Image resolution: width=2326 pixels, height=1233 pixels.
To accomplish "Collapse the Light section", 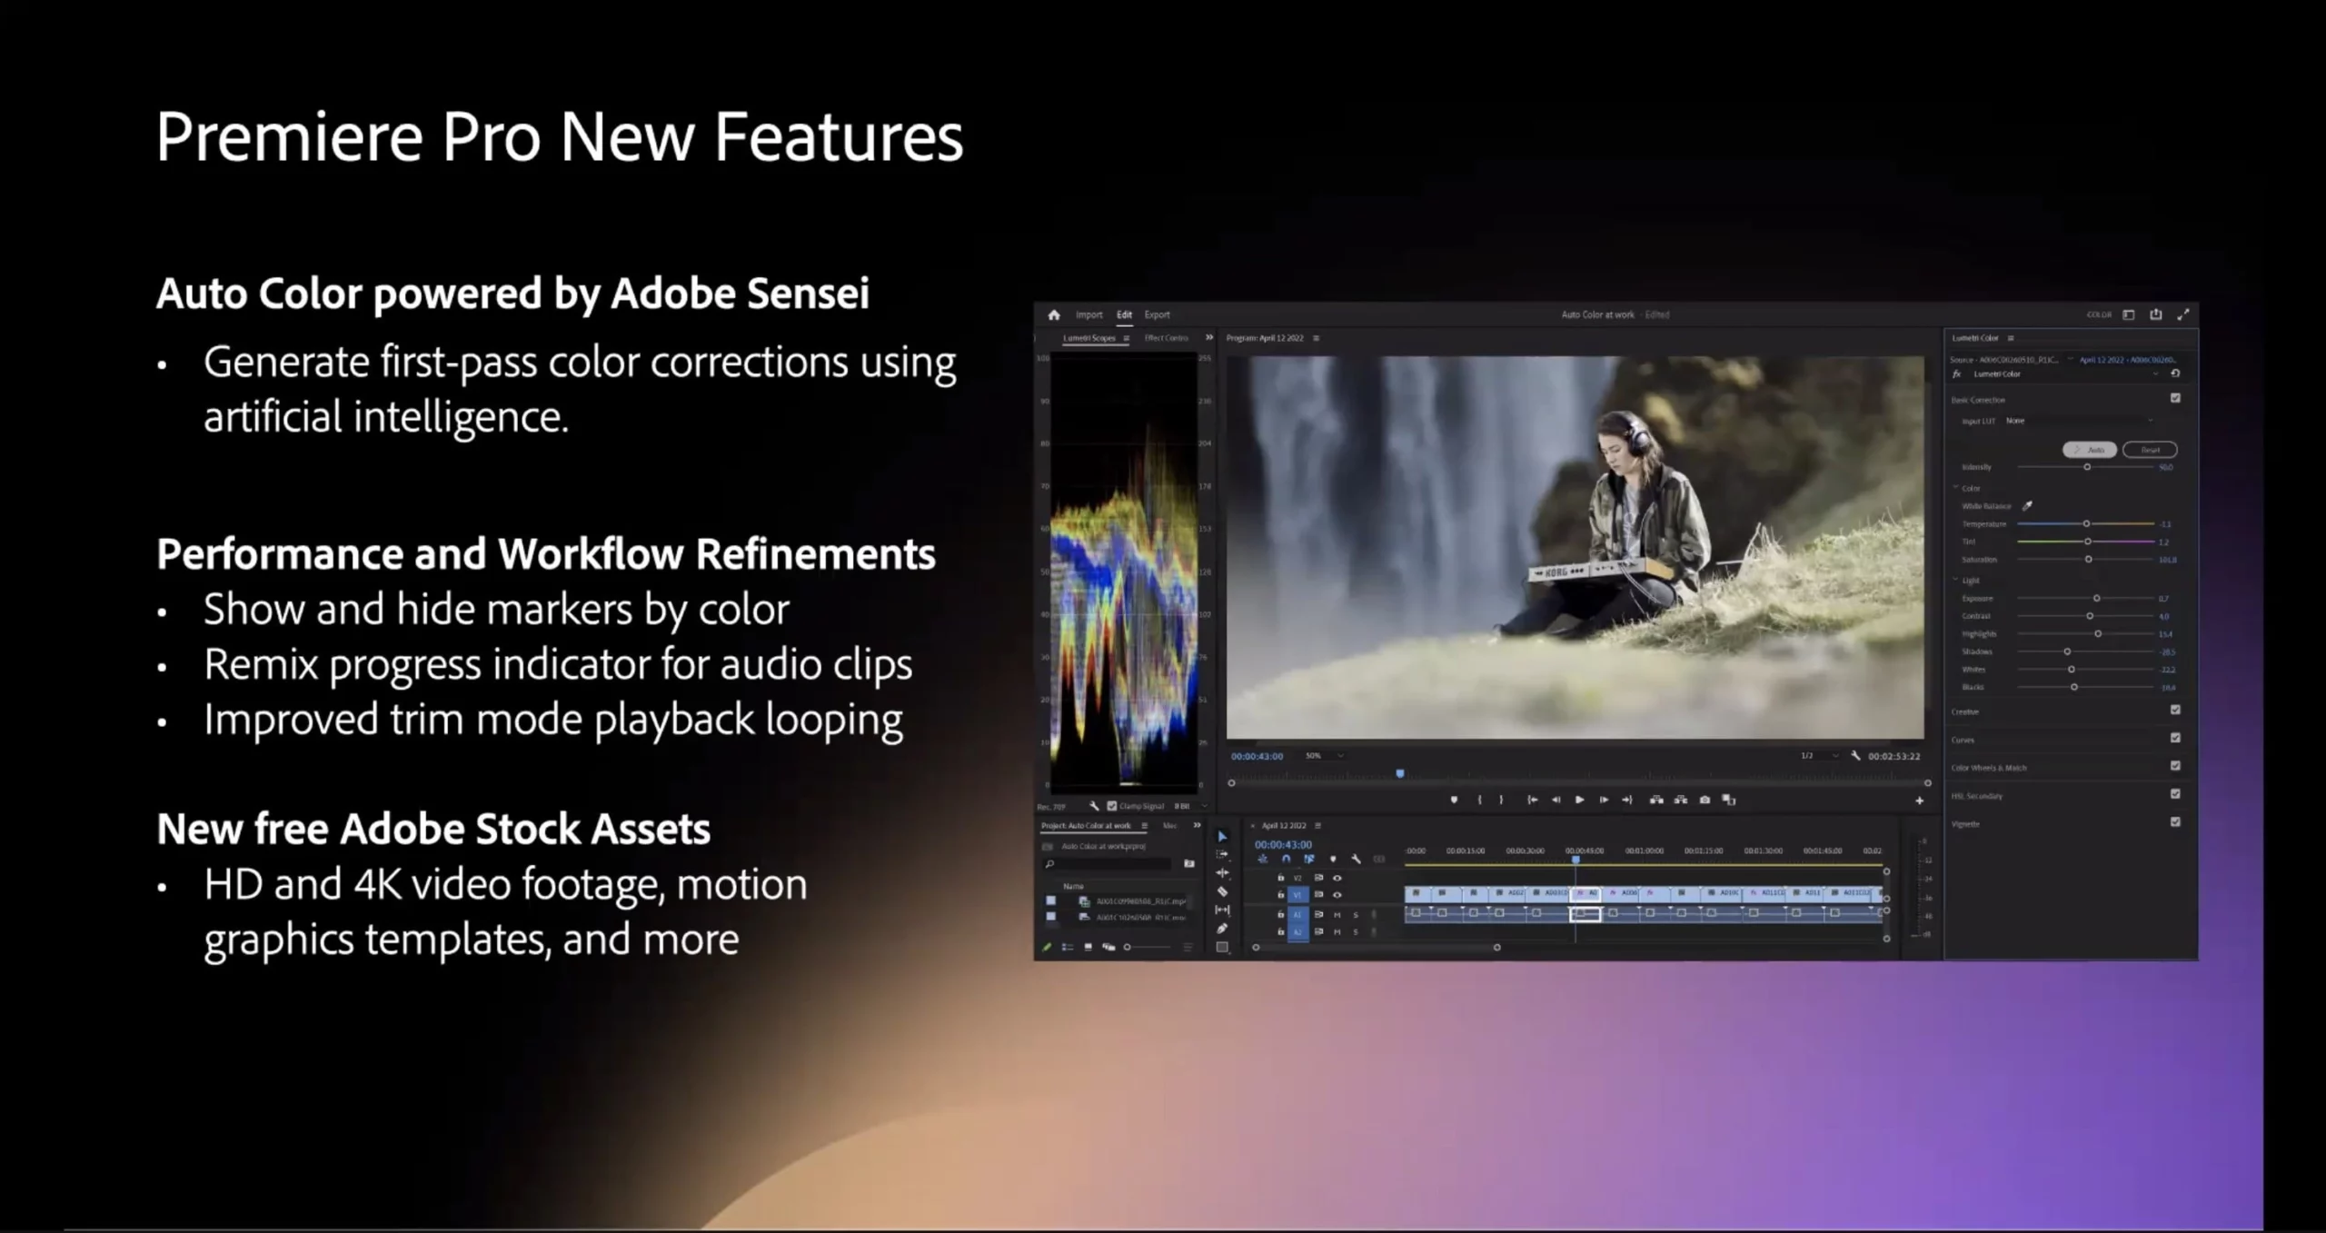I will 1956,580.
